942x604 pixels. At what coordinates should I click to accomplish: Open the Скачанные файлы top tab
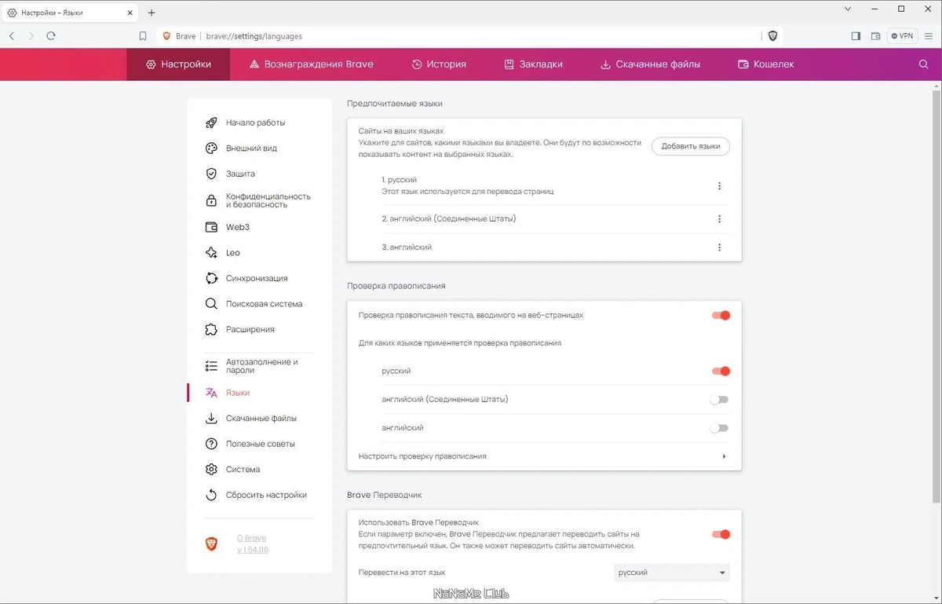pyautogui.click(x=650, y=64)
